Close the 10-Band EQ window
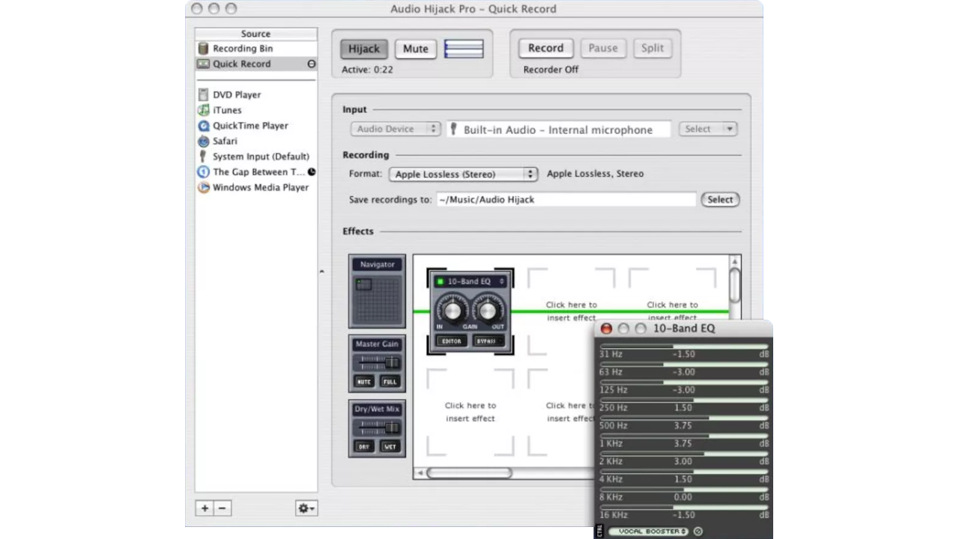The height and width of the screenshot is (539, 959). coord(607,329)
